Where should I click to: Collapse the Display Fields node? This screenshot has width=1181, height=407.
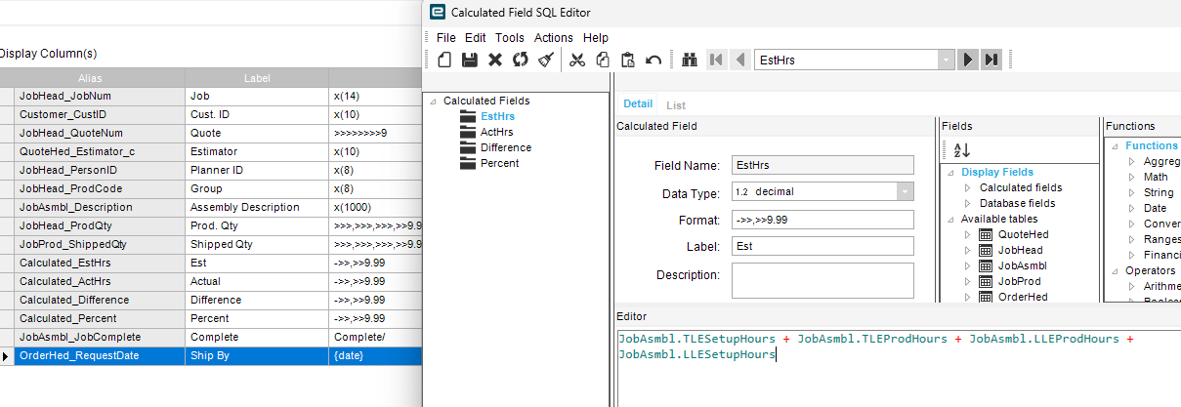click(x=950, y=173)
